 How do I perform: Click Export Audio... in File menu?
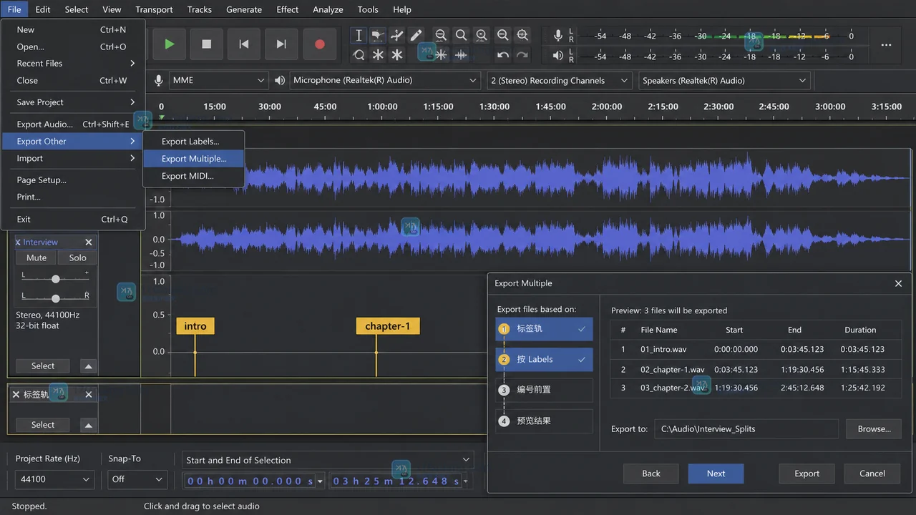73,124
